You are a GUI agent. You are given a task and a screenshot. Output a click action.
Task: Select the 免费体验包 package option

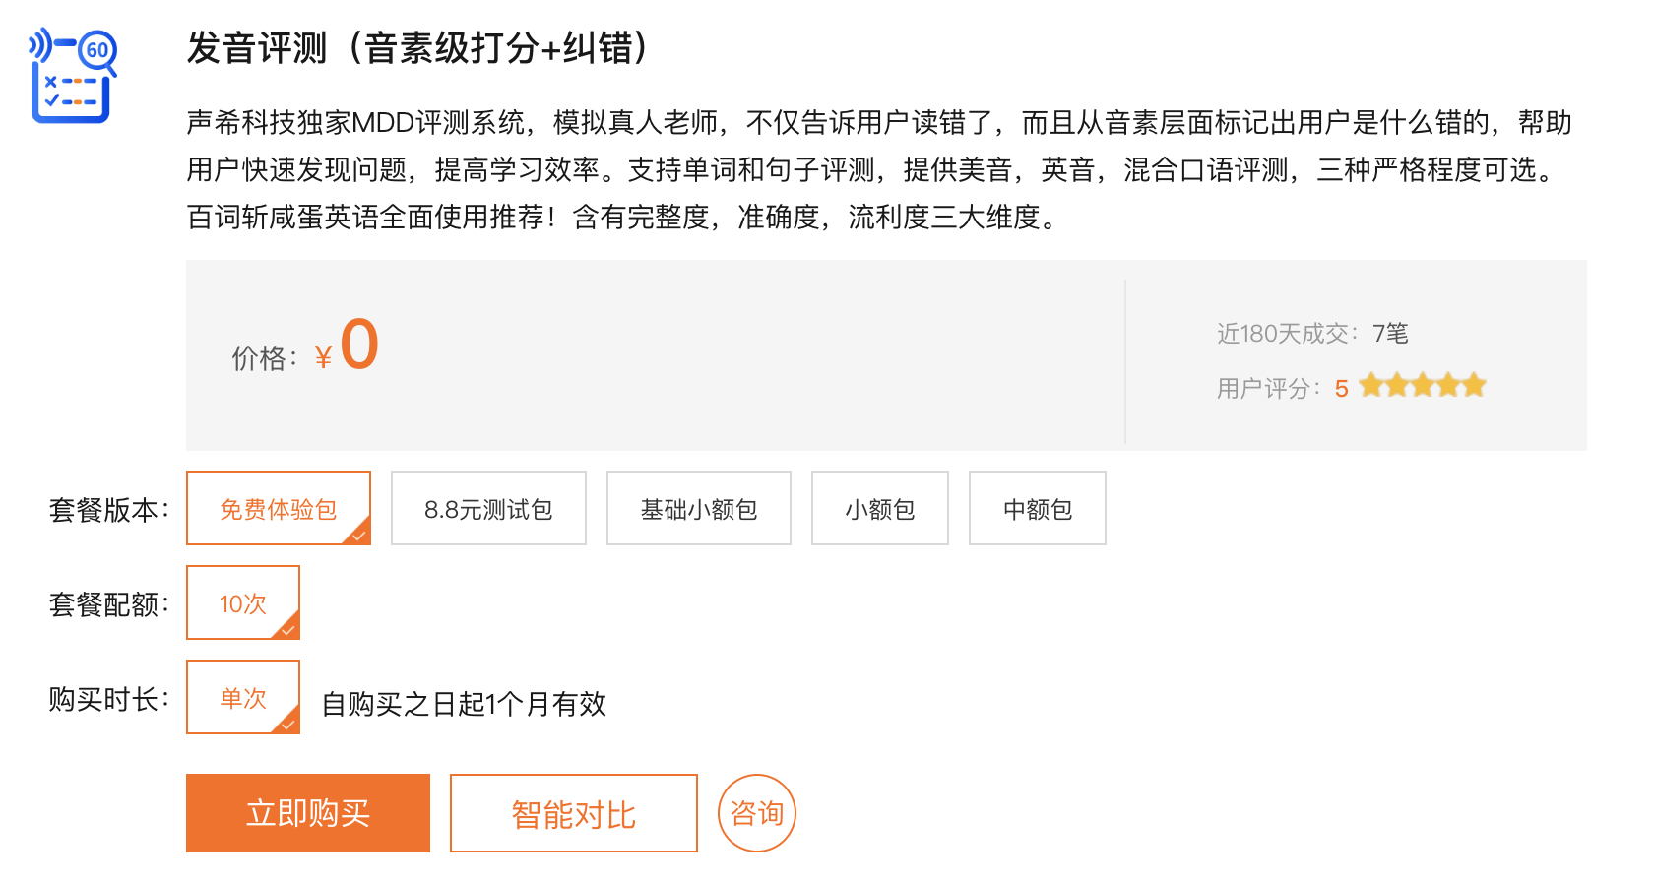[278, 509]
